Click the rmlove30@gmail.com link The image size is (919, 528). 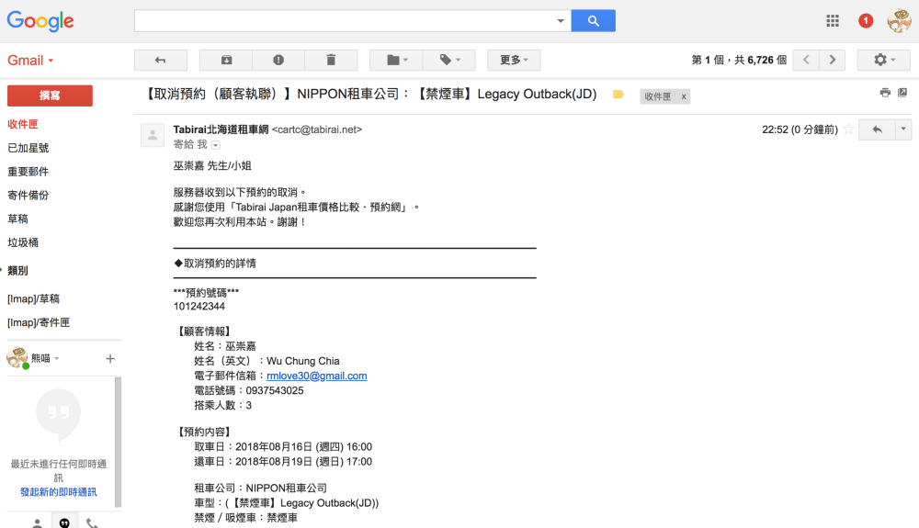316,376
